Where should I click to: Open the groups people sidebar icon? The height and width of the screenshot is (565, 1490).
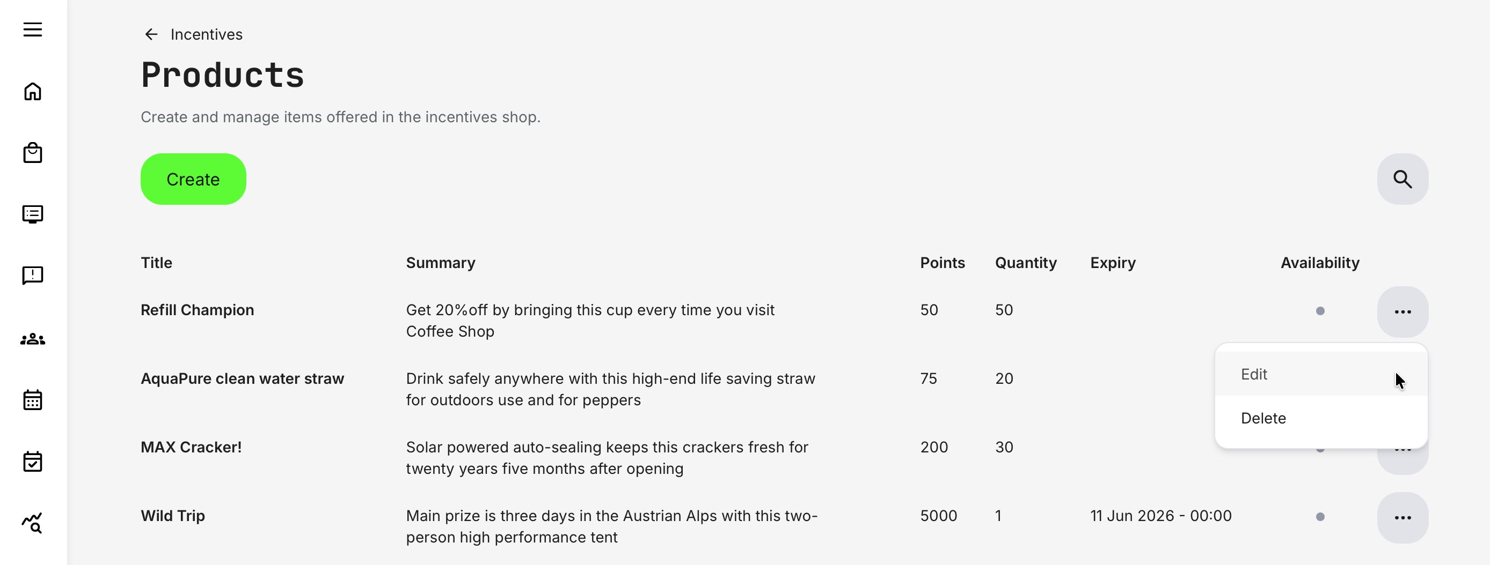33,339
